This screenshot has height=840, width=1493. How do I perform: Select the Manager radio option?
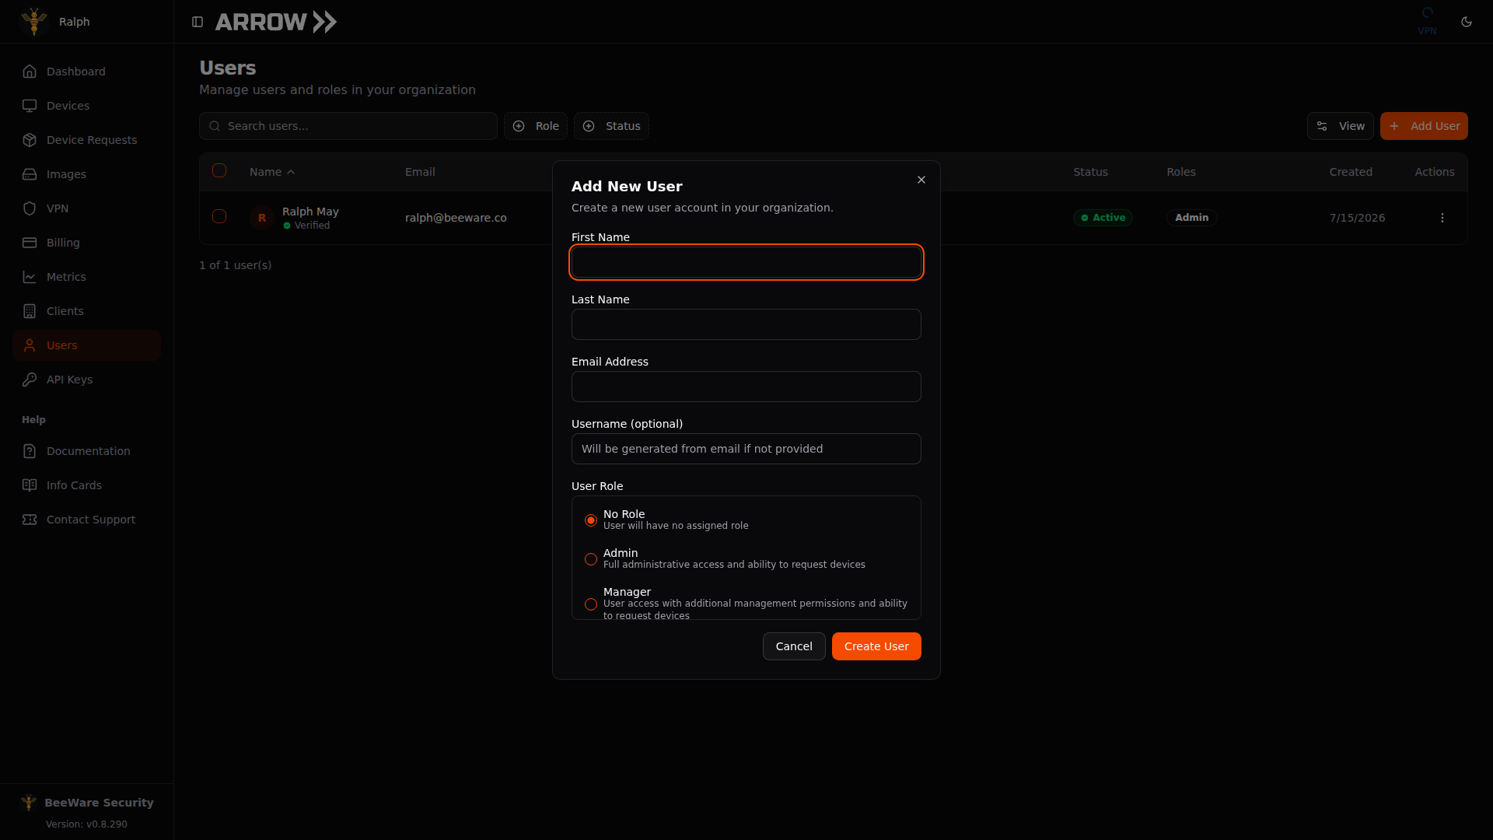(591, 604)
